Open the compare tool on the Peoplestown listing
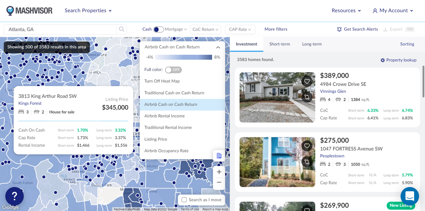The height and width of the screenshot is (211, 425). point(307,162)
